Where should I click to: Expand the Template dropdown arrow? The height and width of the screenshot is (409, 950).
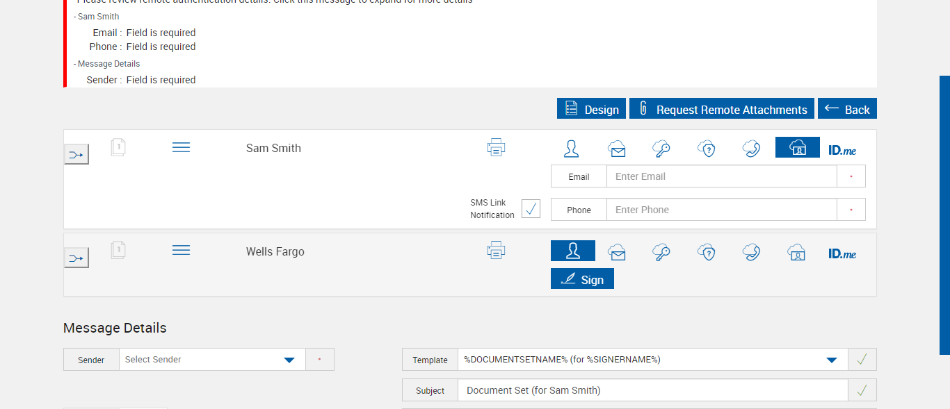point(831,360)
